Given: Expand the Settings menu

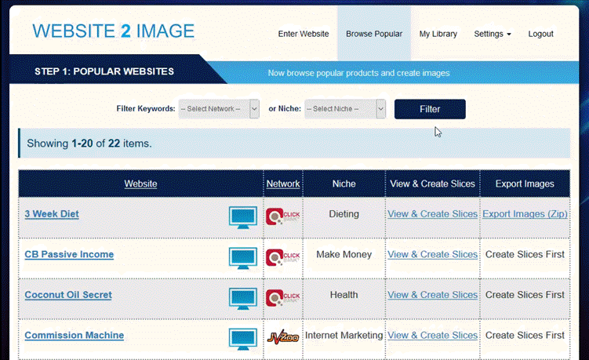Looking at the screenshot, I should [x=493, y=34].
